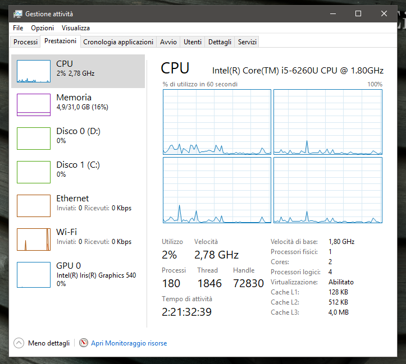
Task: Click the Cache L3 4,0 MB value
Action: pyautogui.click(x=339, y=312)
